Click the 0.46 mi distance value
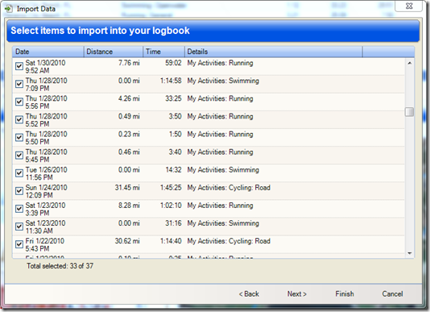Viewport: 430px width, 312px height. pyautogui.click(x=129, y=152)
